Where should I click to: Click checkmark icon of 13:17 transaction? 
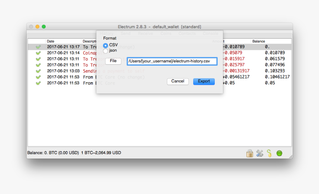pyautogui.click(x=38, y=47)
